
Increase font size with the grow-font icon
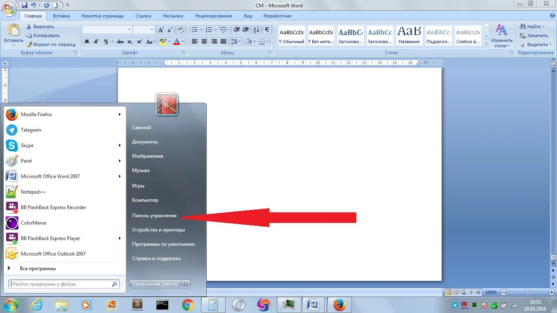click(161, 30)
